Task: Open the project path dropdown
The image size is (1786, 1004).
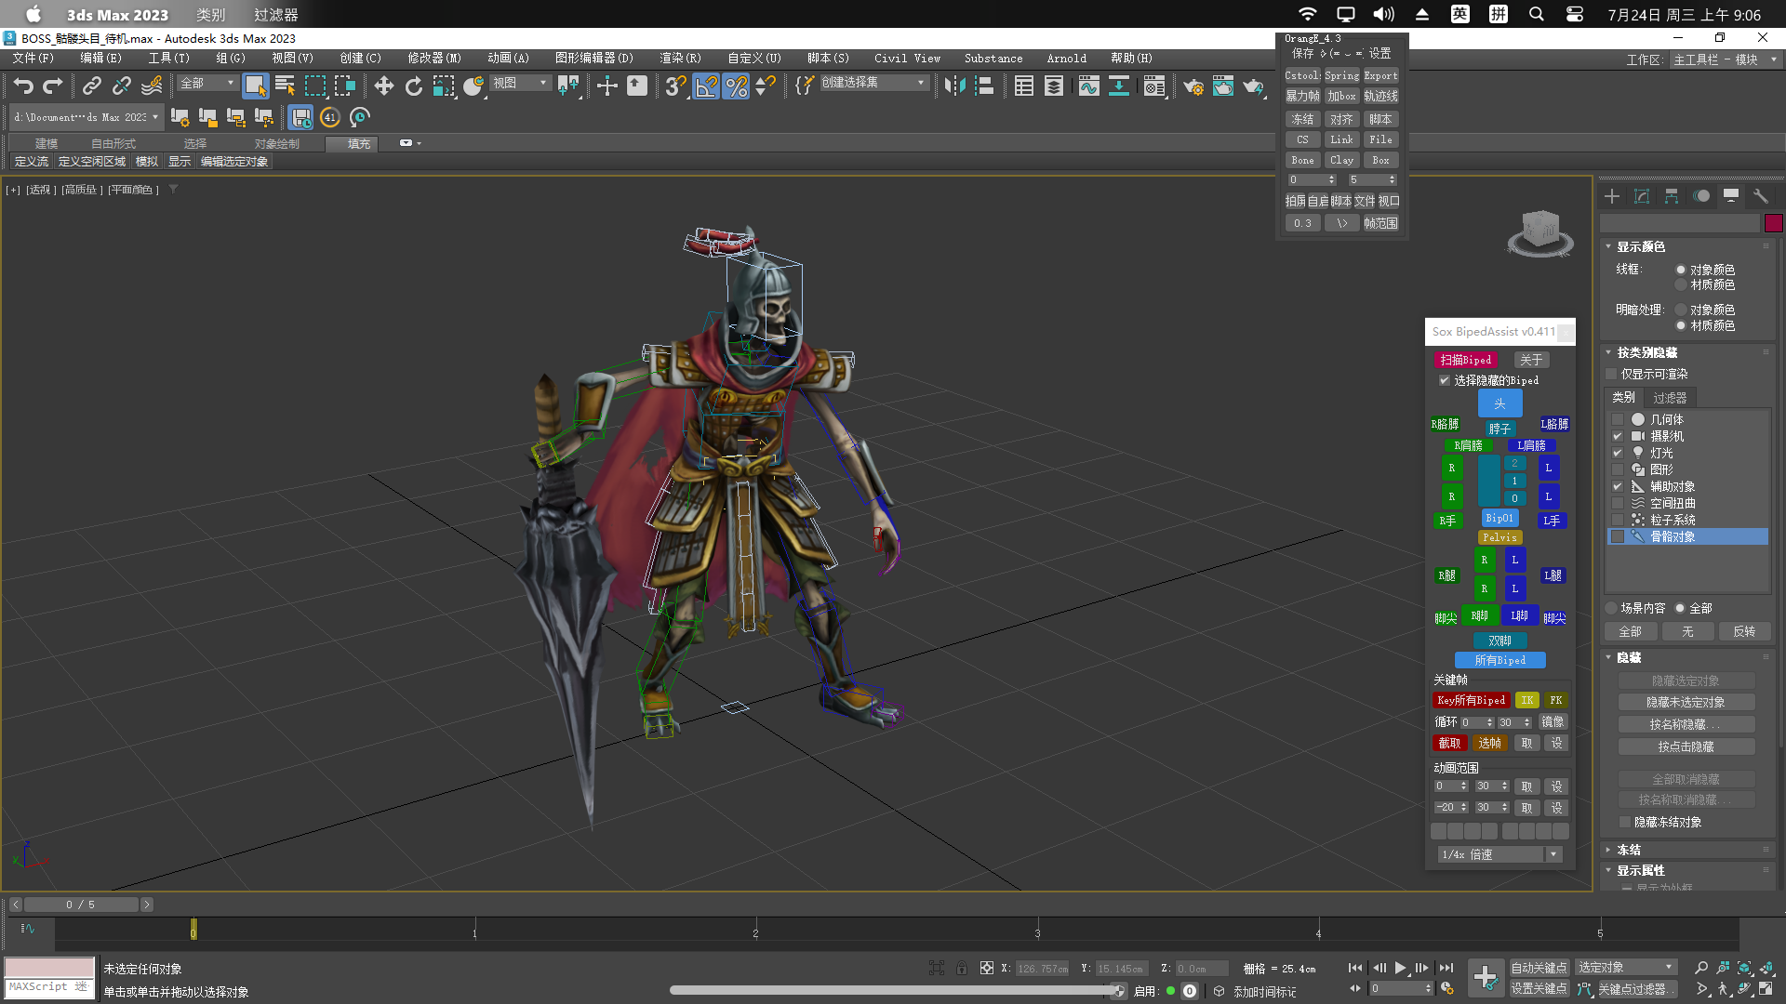Action: [x=86, y=117]
